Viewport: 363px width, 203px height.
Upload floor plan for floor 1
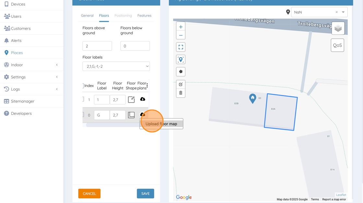pyautogui.click(x=143, y=99)
